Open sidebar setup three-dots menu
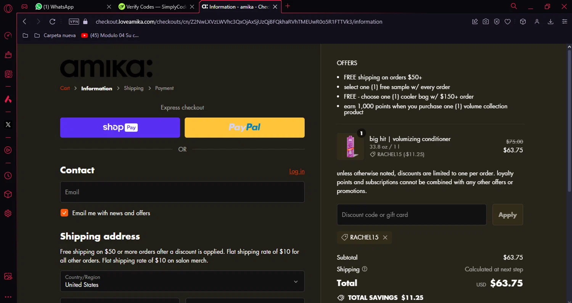The height and width of the screenshot is (303, 572). (x=8, y=297)
